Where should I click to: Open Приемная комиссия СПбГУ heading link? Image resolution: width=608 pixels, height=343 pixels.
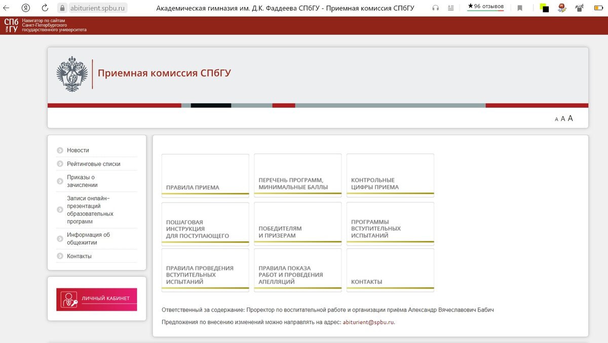click(x=164, y=73)
